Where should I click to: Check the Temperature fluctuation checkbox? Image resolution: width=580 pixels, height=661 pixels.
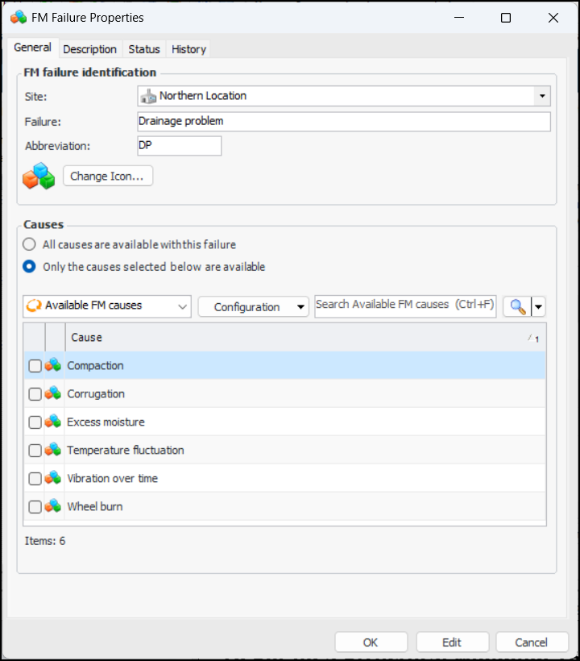[35, 451]
